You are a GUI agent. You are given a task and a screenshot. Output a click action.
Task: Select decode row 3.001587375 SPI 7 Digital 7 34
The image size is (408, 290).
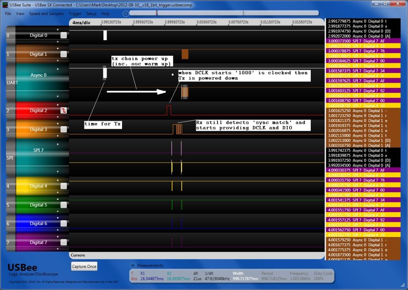363,71
